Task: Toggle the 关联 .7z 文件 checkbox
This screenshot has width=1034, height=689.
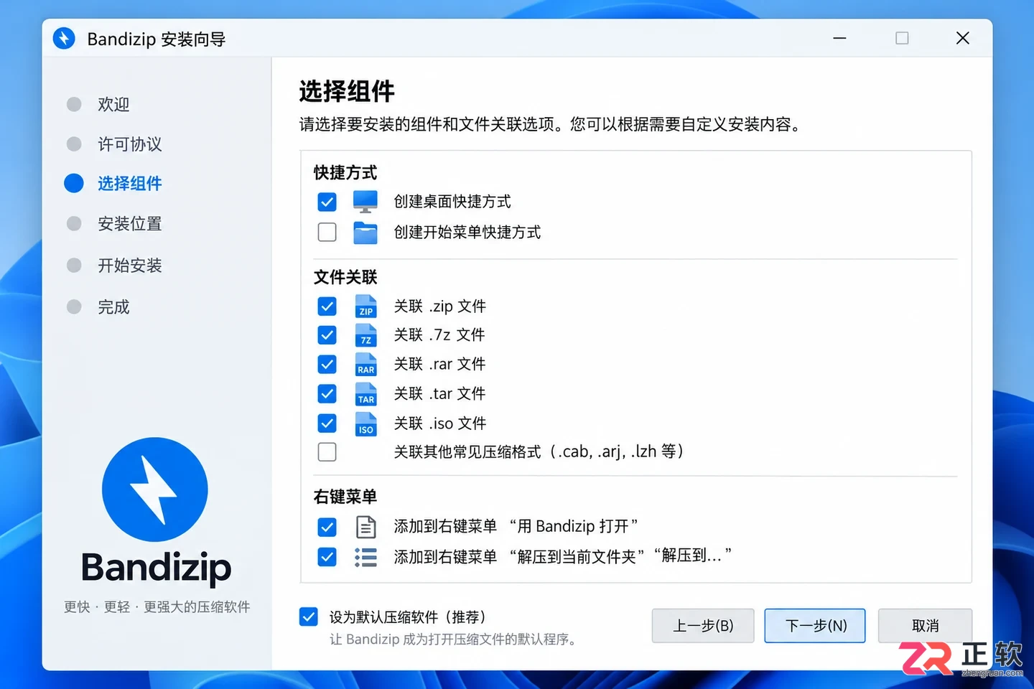Action: pos(327,335)
